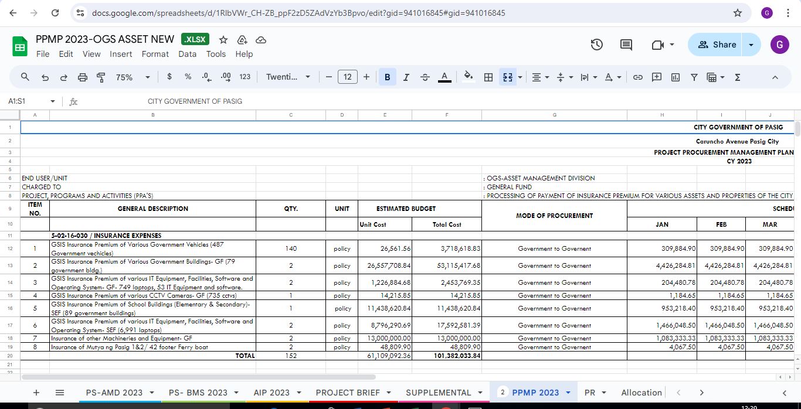Image resolution: width=801 pixels, height=409 pixels.
Task: Switch to the AIP 2023 sheet tab
Action: click(x=271, y=393)
